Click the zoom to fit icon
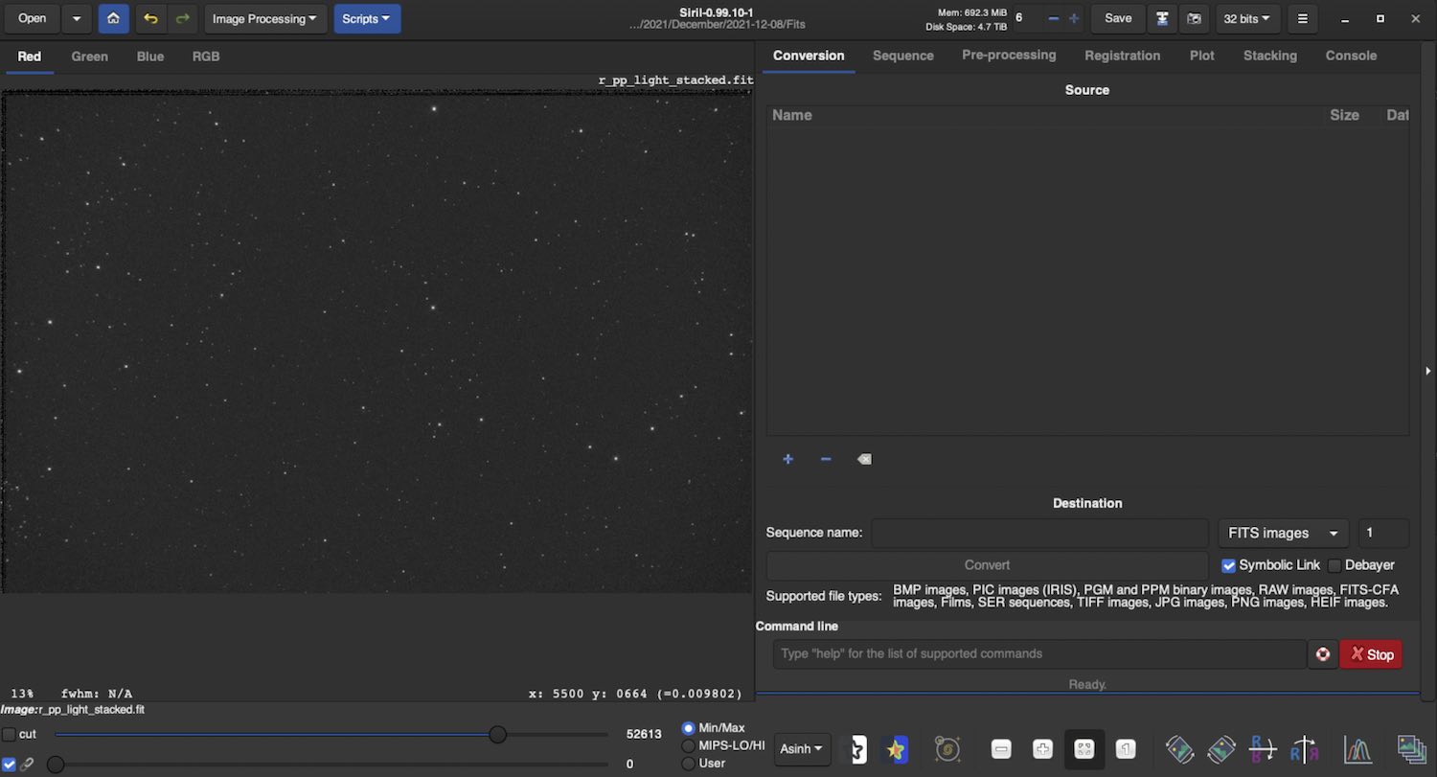The height and width of the screenshot is (777, 1437). click(x=1084, y=748)
